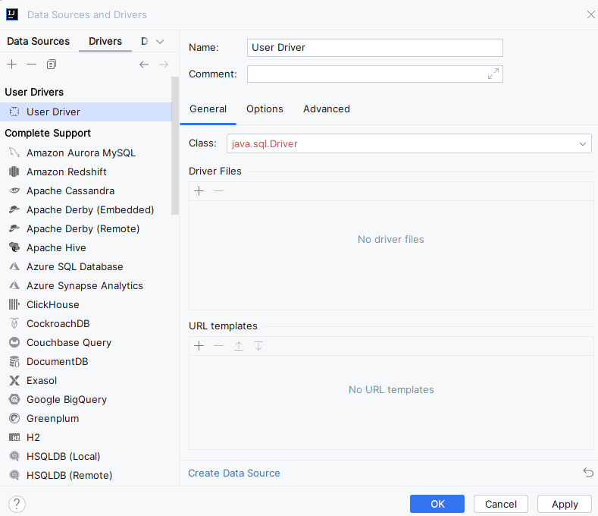Click the Amazon Aurora MySQL icon
598x516 pixels.
click(x=14, y=153)
